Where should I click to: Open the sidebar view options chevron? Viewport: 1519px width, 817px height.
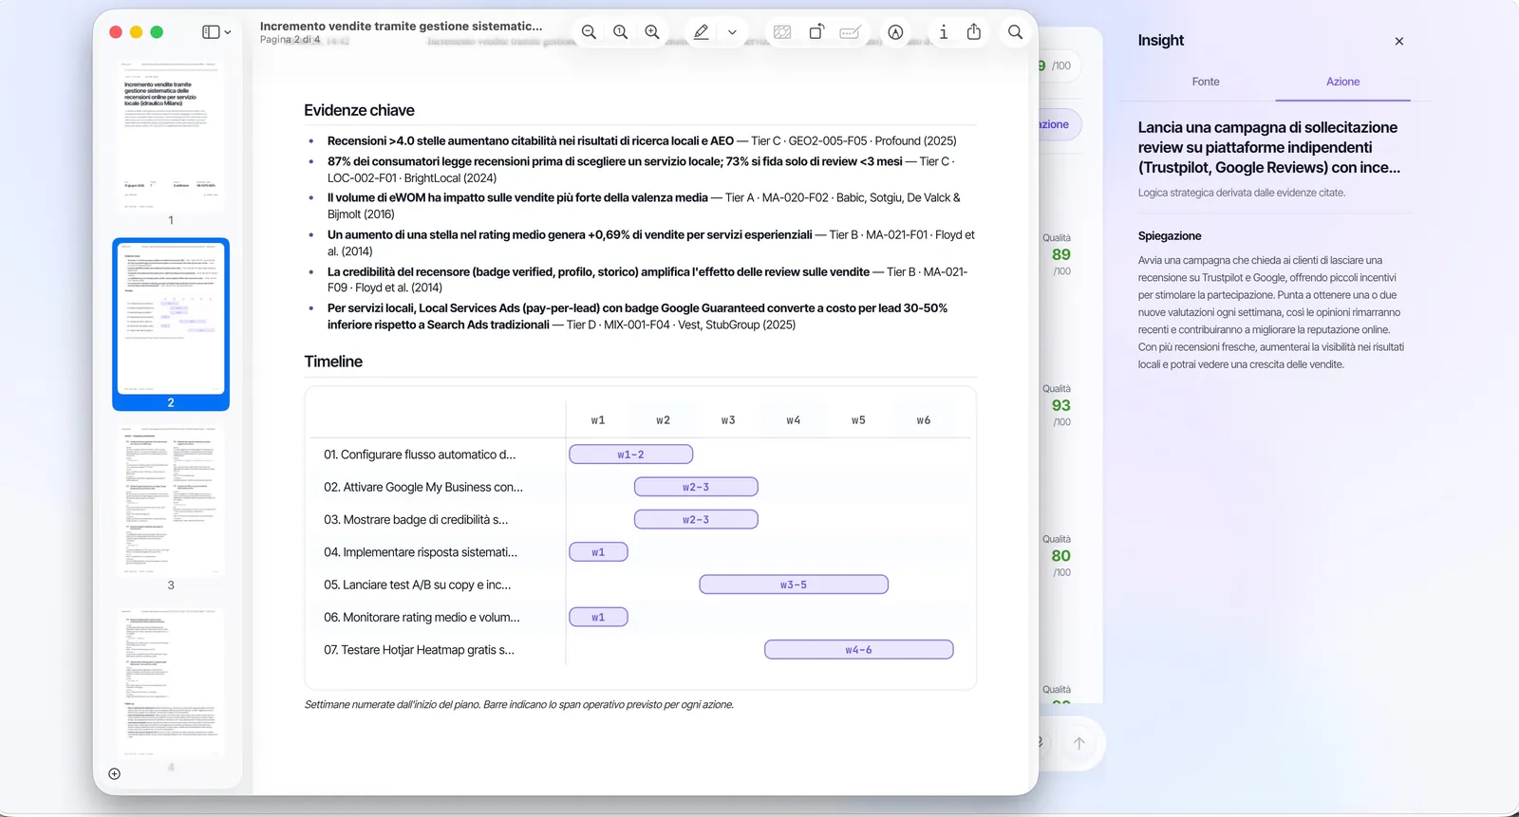point(228,32)
